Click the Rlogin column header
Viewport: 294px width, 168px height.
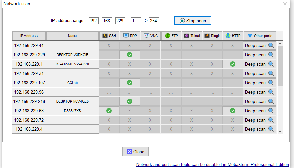point(212,36)
